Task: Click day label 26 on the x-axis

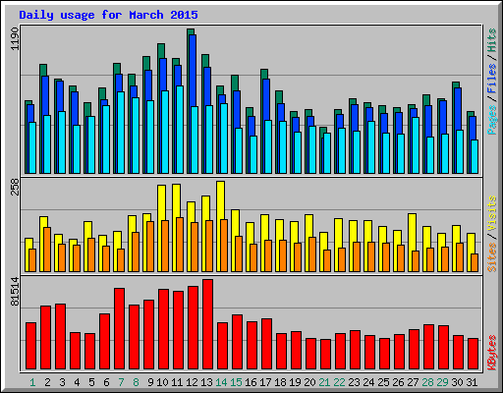Action: pyautogui.click(x=398, y=382)
